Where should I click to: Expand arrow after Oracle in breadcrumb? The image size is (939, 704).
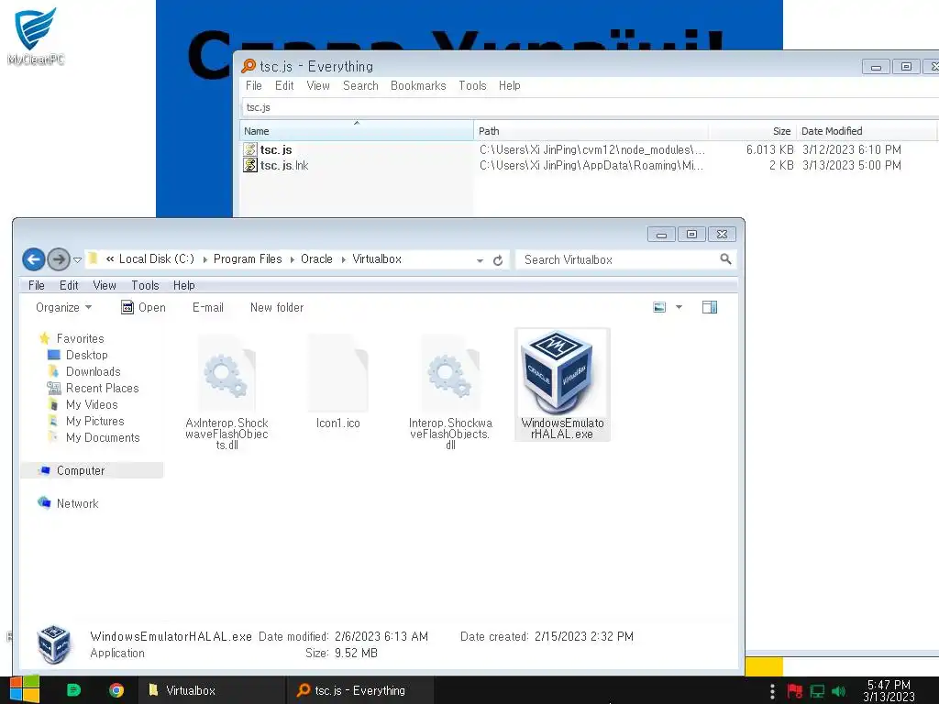tap(343, 259)
